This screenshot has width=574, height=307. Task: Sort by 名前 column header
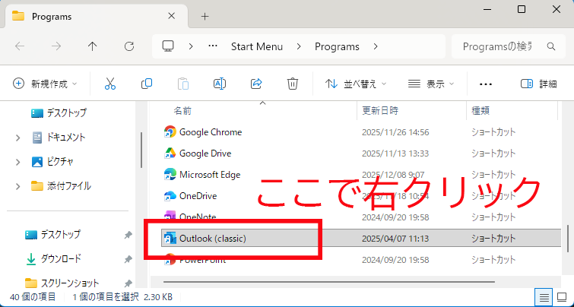182,110
